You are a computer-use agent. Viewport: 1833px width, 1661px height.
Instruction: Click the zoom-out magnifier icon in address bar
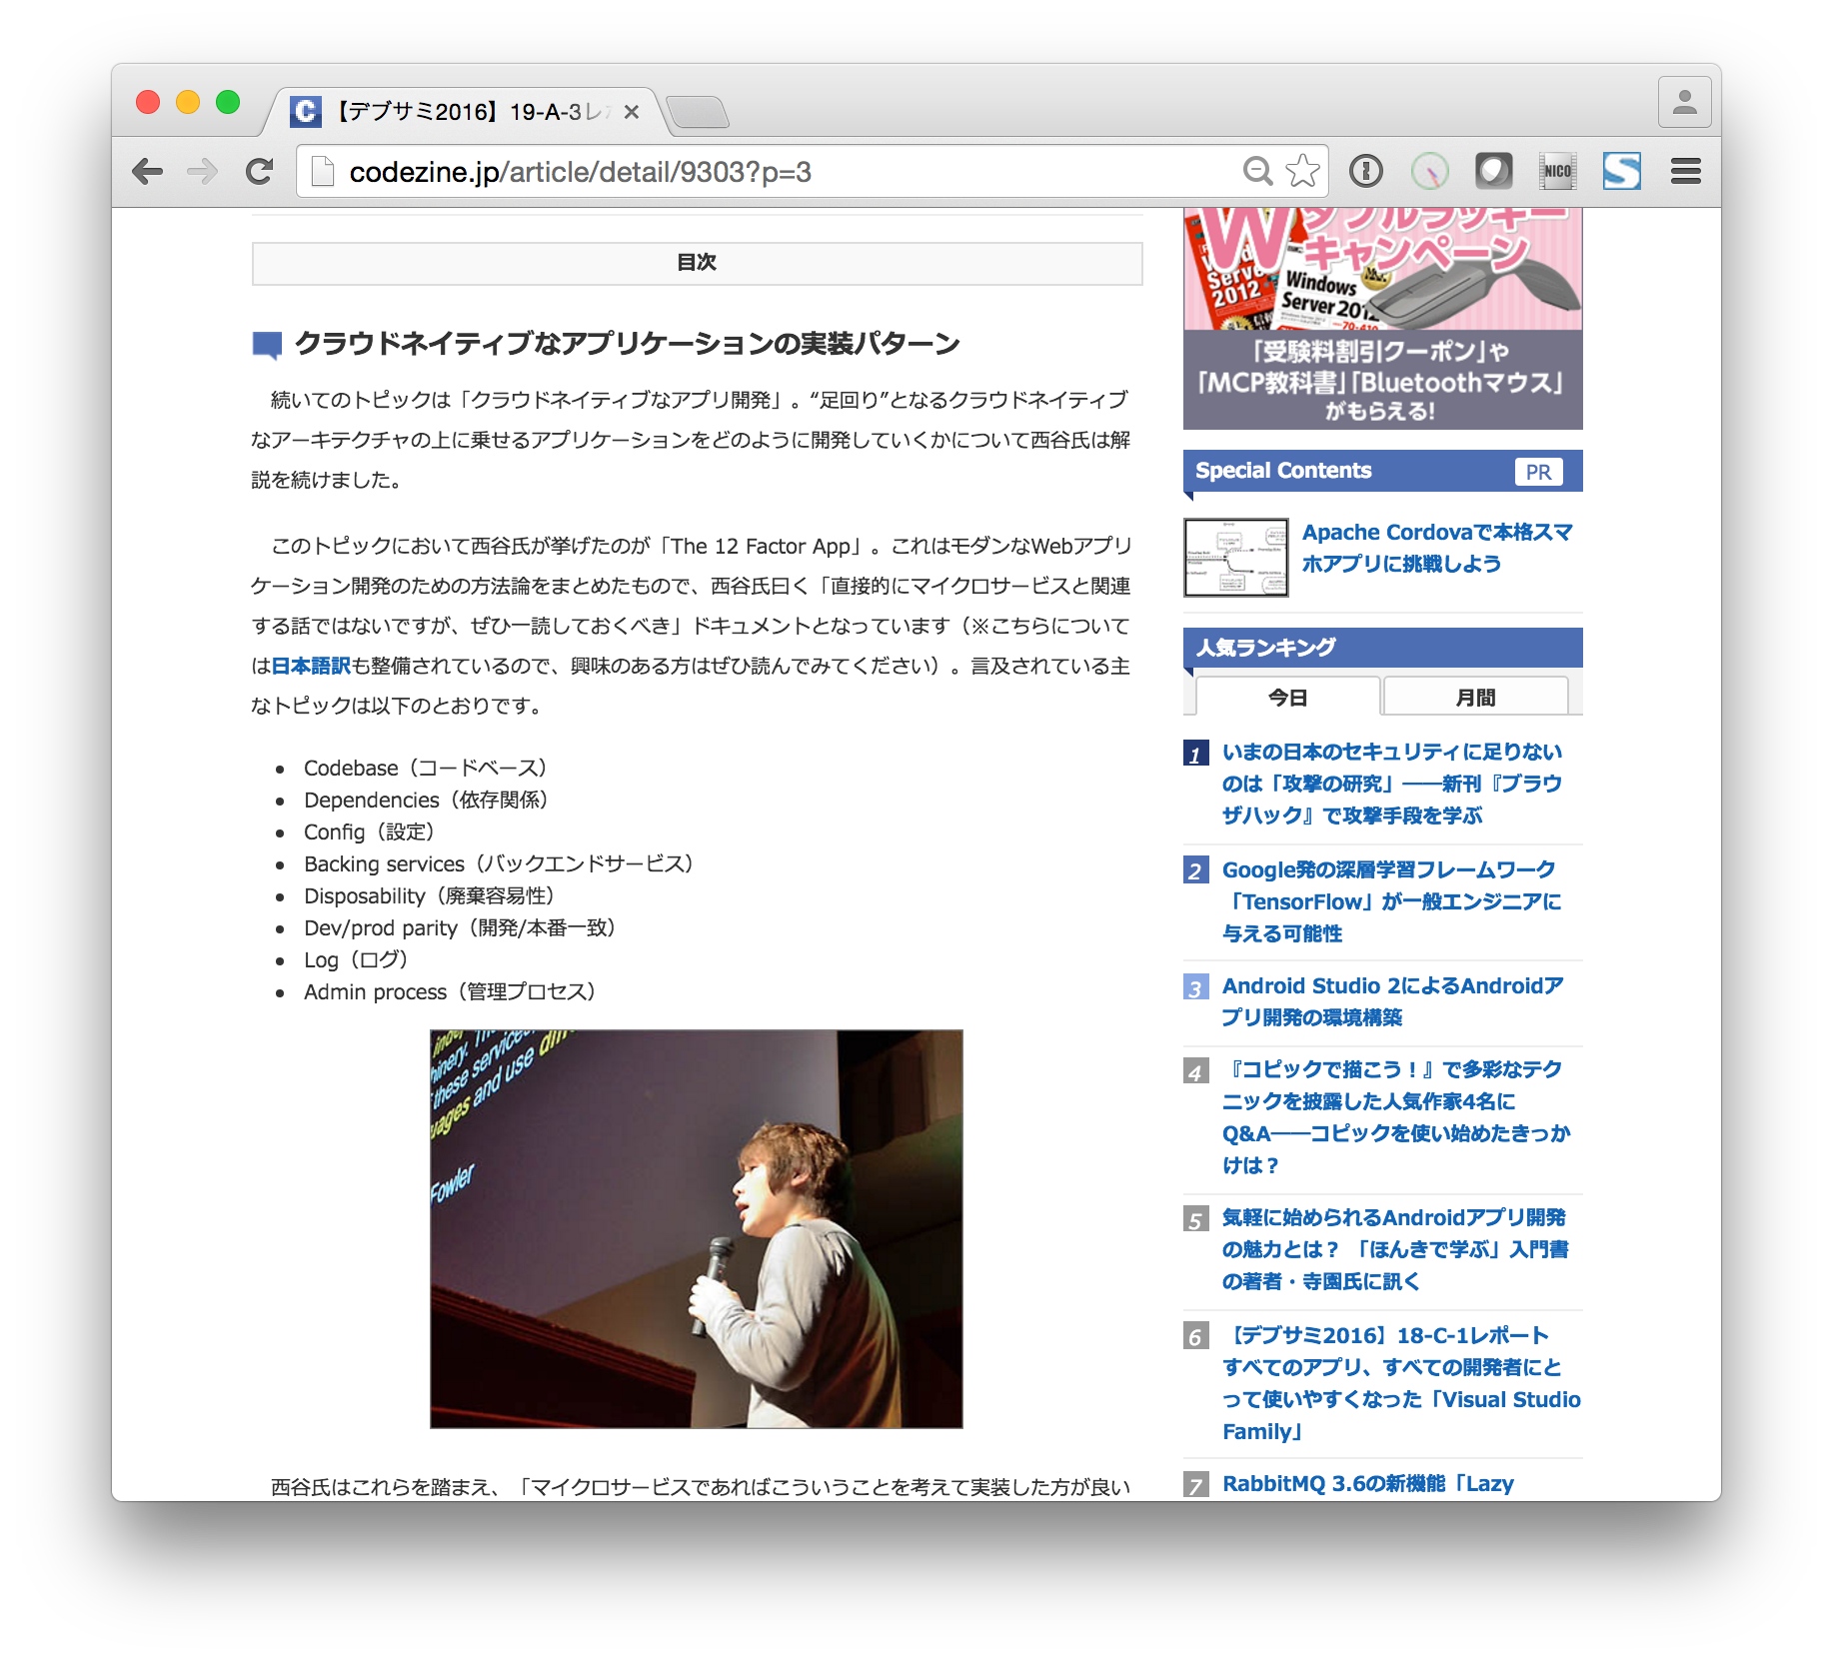(x=1257, y=170)
